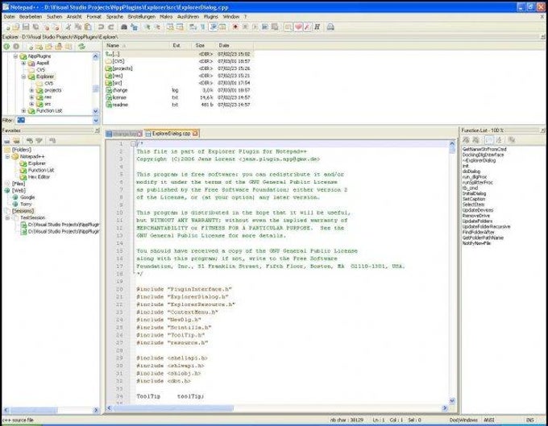The image size is (548, 426).
Task: Open the Plugins menu
Action: point(210,16)
